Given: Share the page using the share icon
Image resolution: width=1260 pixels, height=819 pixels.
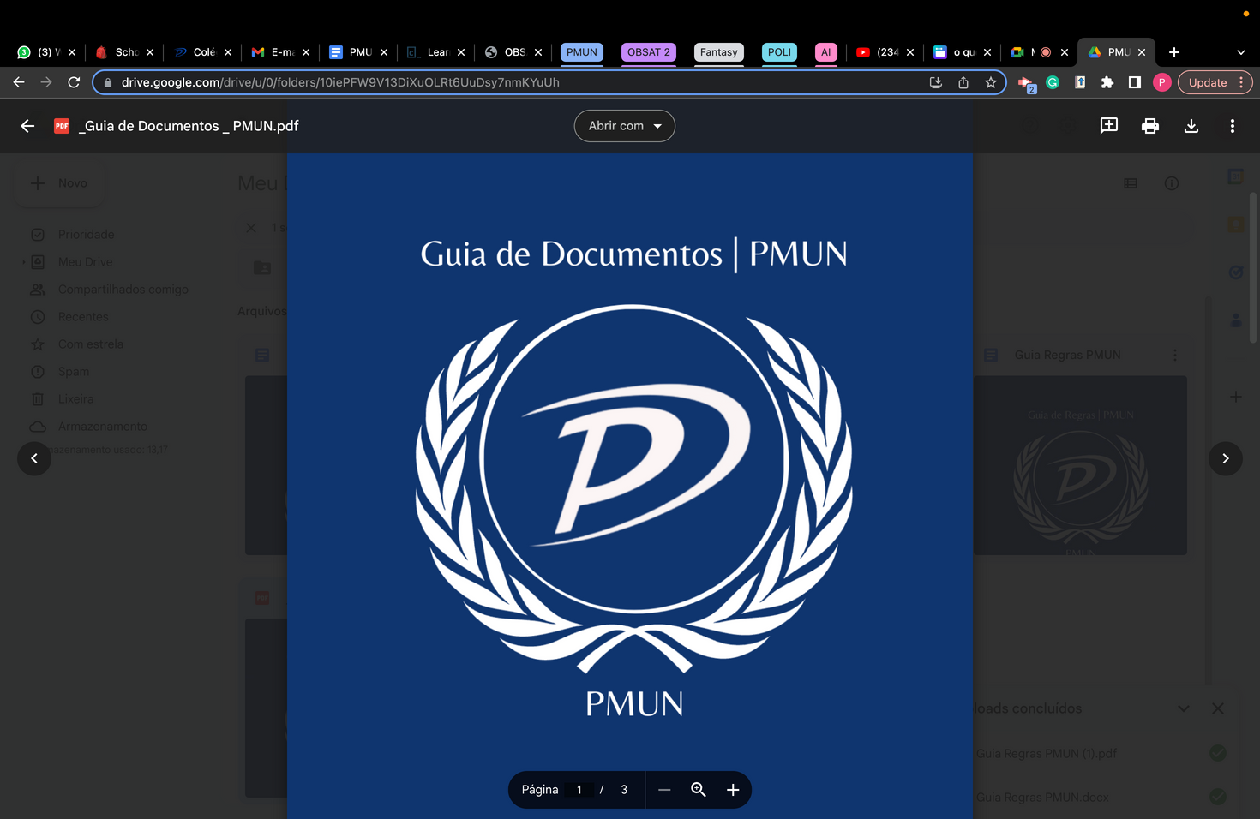Looking at the screenshot, I should tap(963, 82).
